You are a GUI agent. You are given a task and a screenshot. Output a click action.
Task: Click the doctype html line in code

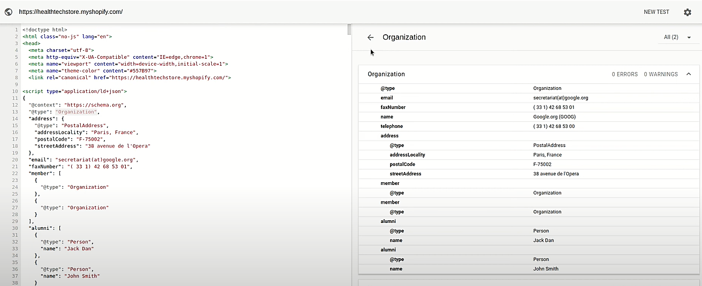click(x=45, y=30)
